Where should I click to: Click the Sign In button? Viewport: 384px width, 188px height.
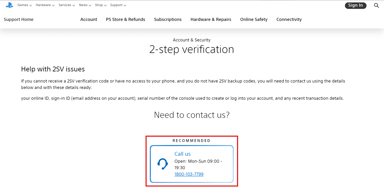coord(356,5)
